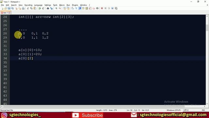
Task: Open the Plugins menu
Action: coord(75,5)
